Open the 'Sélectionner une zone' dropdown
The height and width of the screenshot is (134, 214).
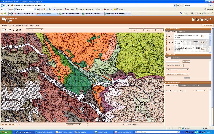pos(174,65)
